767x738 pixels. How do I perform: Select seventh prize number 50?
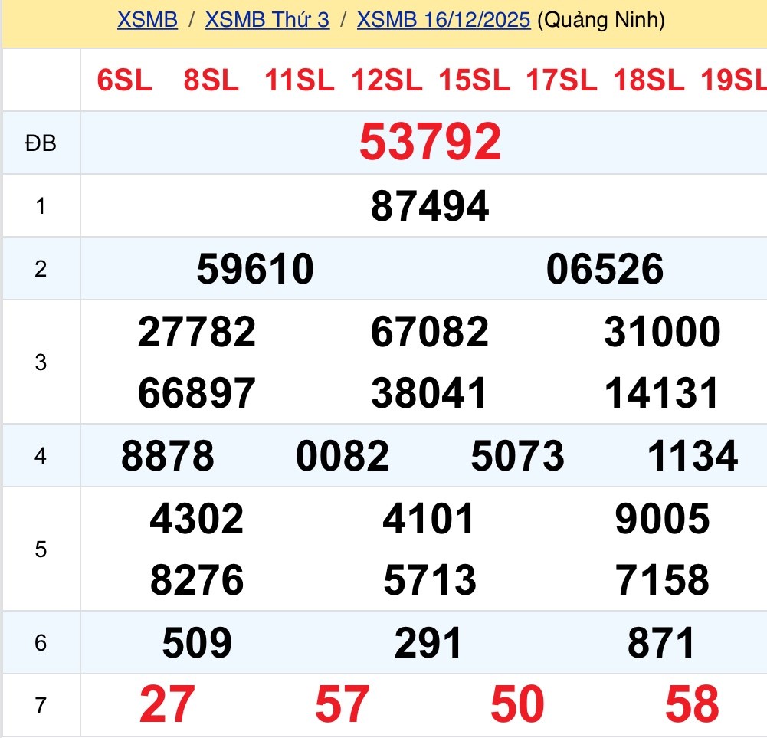tap(518, 704)
